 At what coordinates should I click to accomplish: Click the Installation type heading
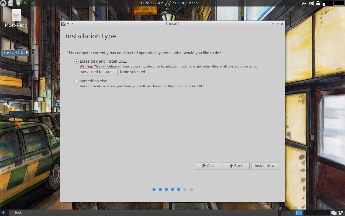click(x=91, y=36)
